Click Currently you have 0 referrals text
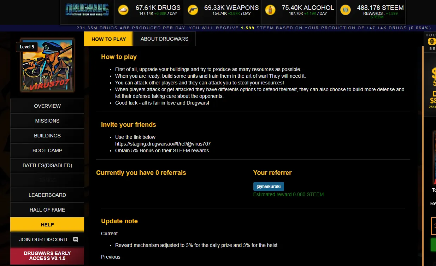The image size is (436, 266). (141, 173)
